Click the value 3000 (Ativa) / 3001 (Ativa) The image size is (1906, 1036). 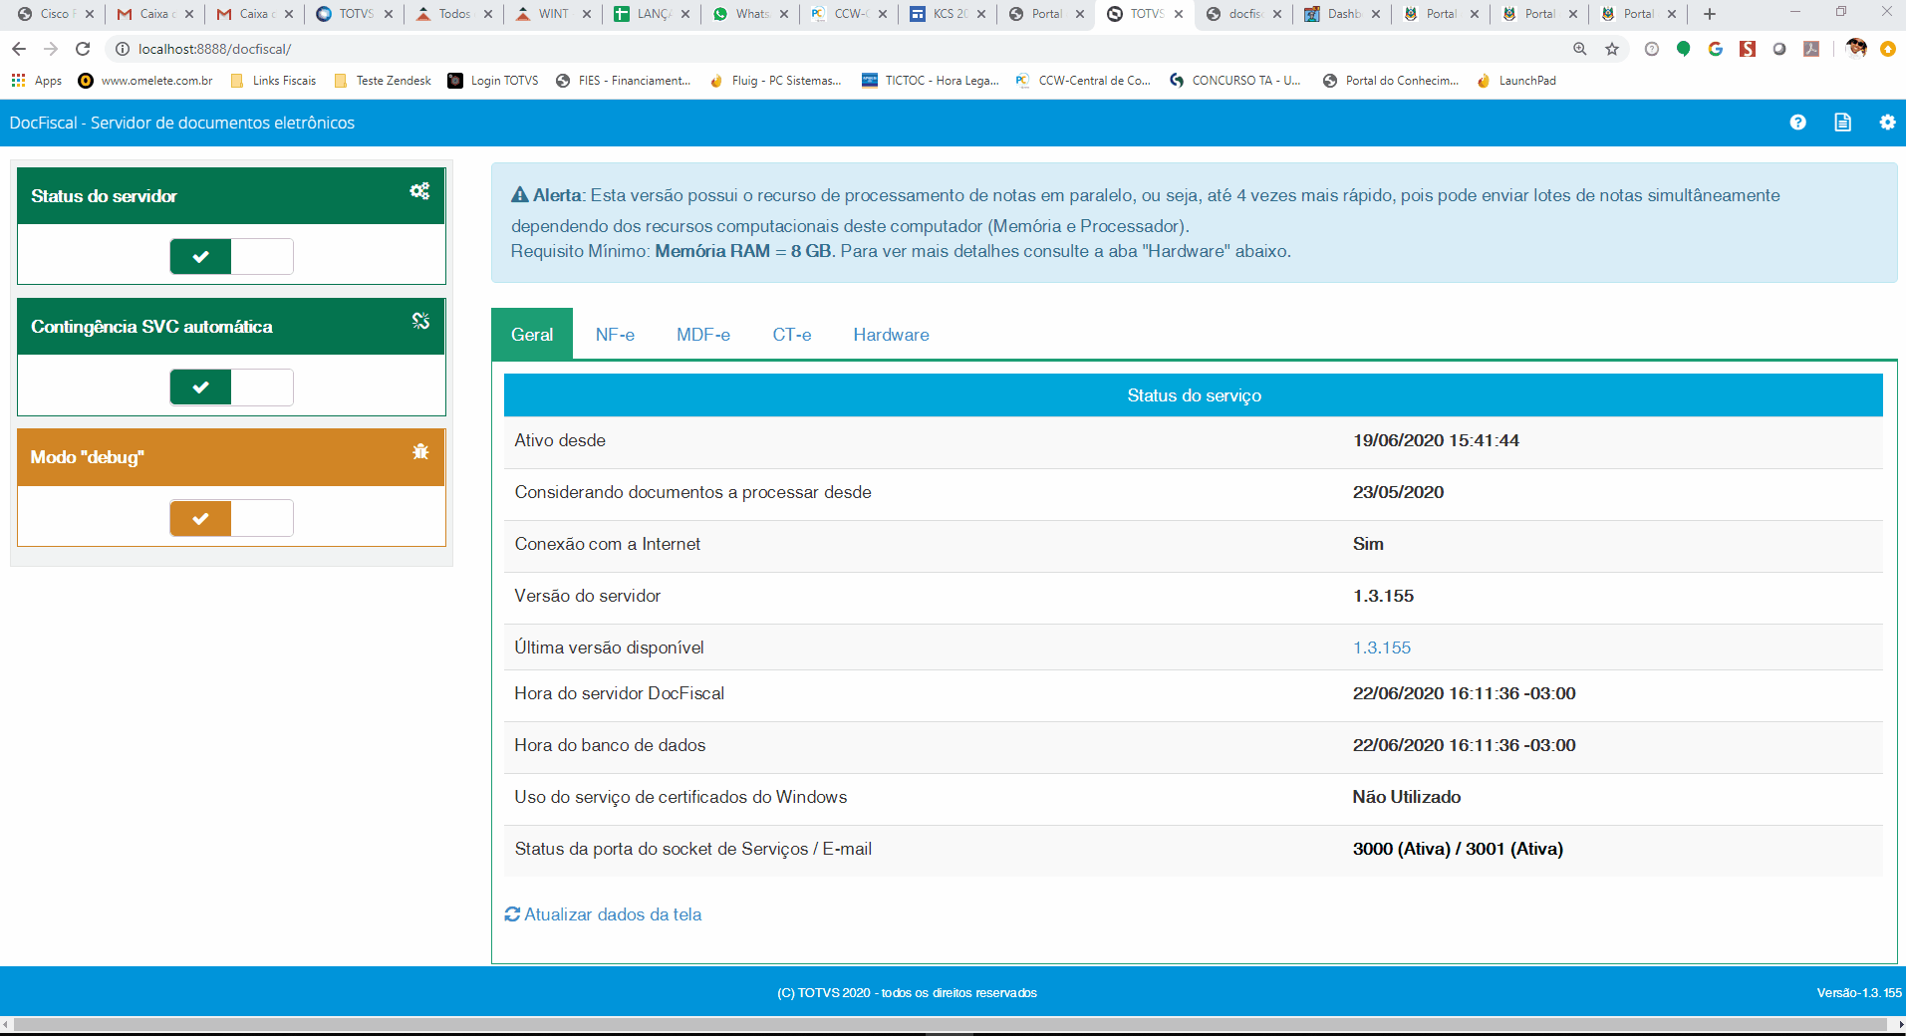[1458, 849]
